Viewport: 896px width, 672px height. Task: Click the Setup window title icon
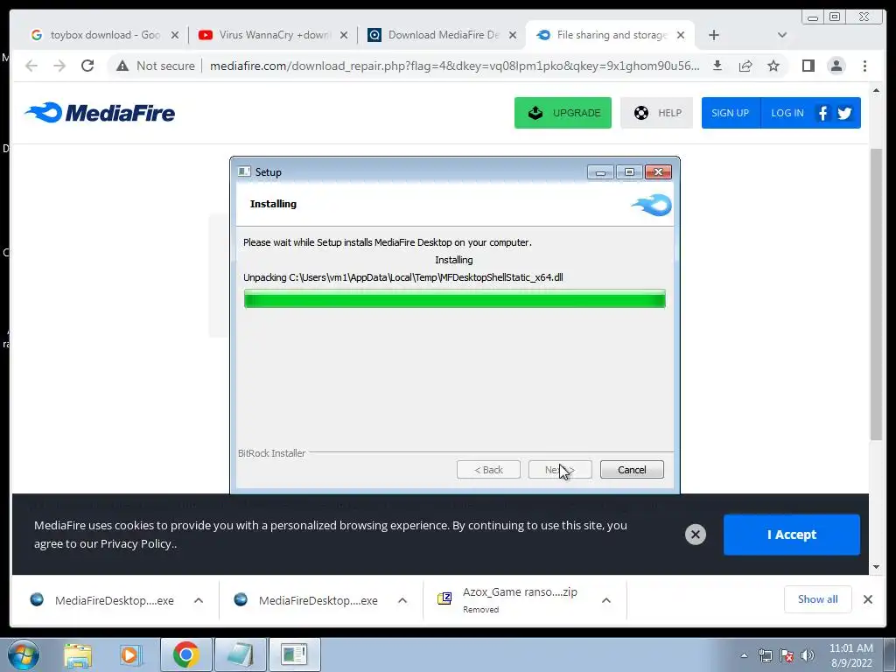[x=245, y=172]
